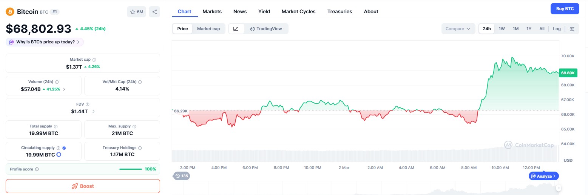Viewport: 588px width, 195px height.
Task: Select the line chart icon
Action: tap(236, 29)
